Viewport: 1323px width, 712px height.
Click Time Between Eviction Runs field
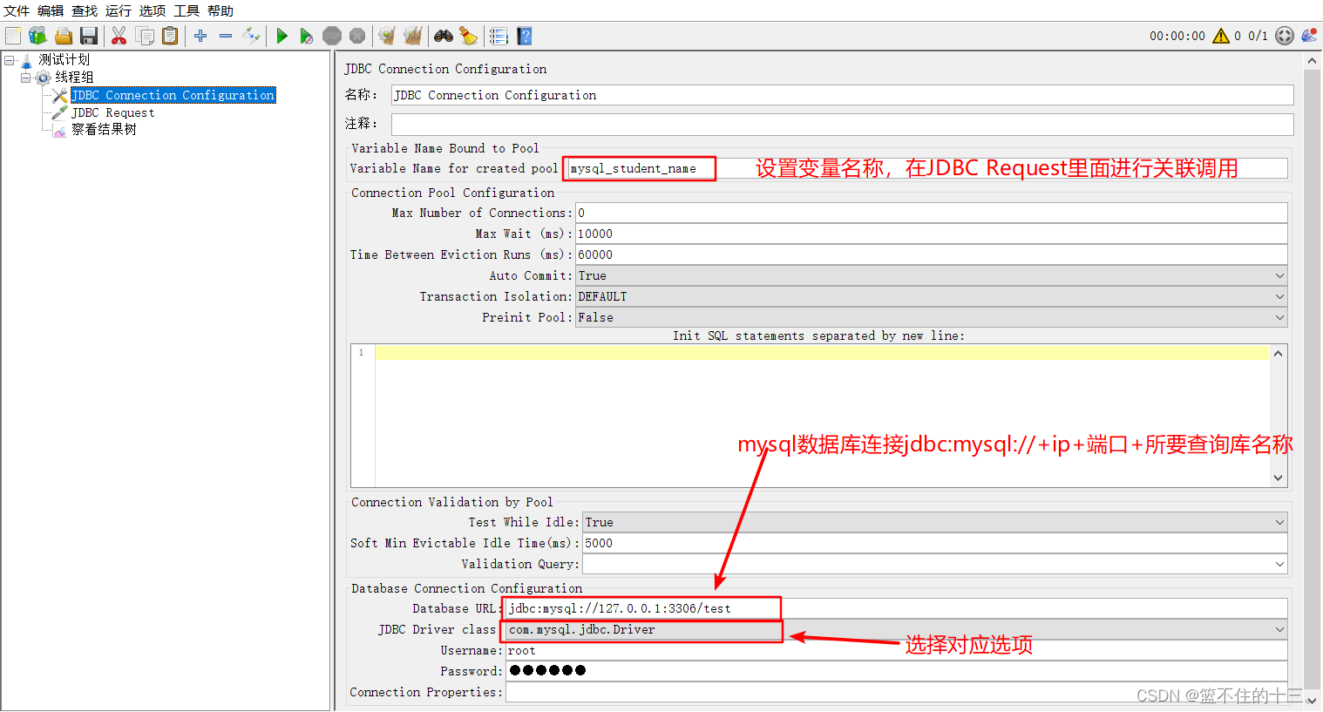(932, 254)
